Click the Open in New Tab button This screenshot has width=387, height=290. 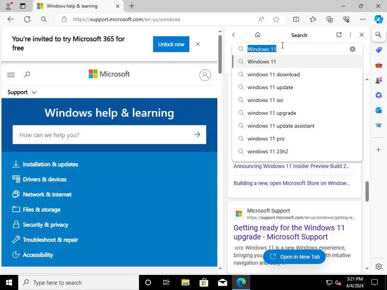pos(295,257)
